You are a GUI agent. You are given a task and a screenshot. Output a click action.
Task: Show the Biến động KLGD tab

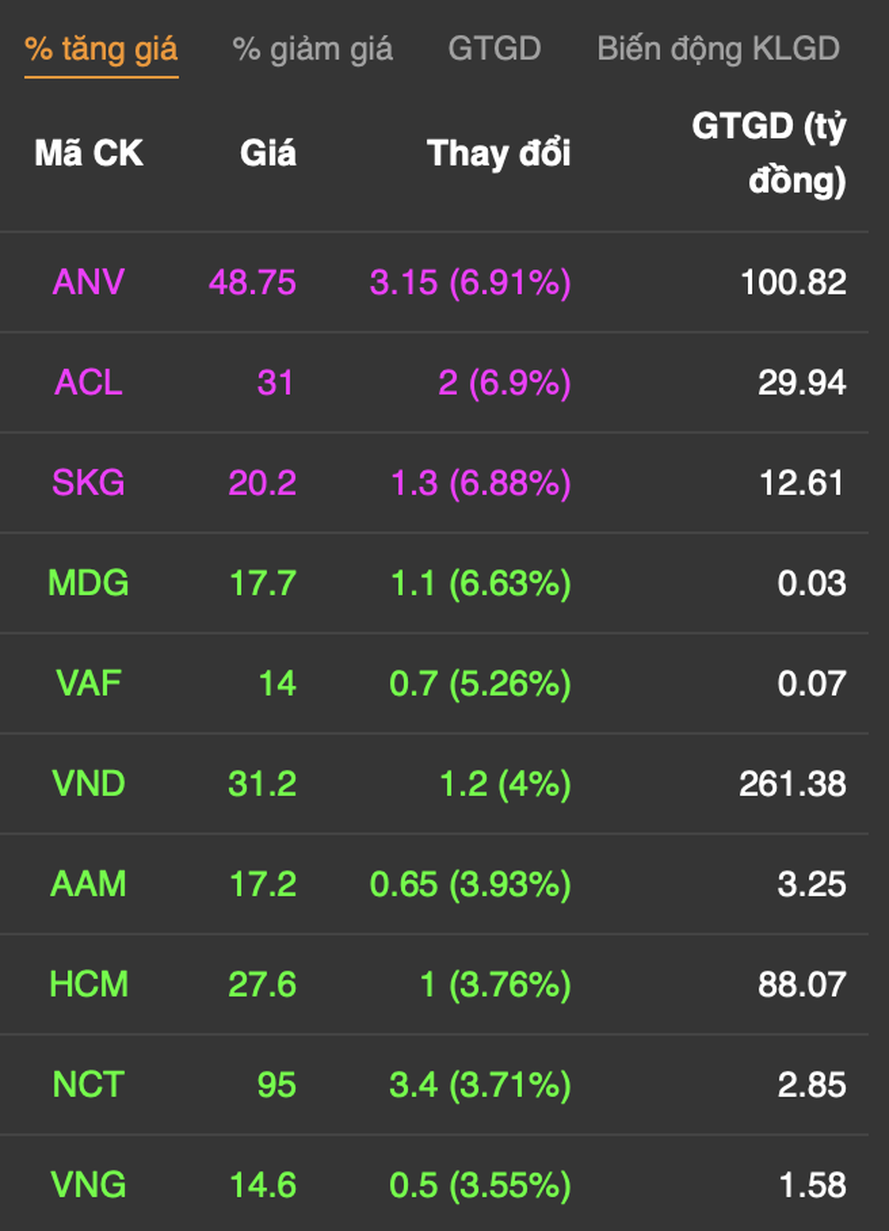click(718, 49)
